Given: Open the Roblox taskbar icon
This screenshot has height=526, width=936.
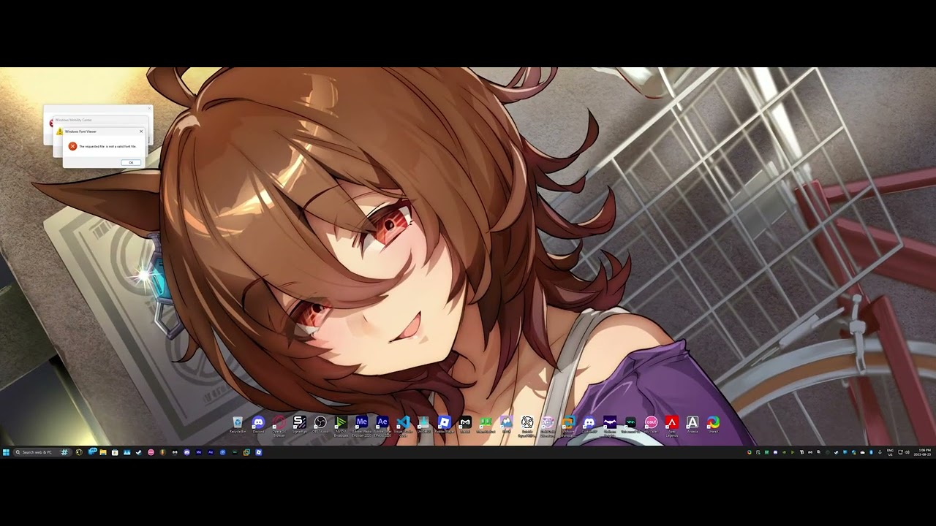Looking at the screenshot, I should click(x=259, y=452).
